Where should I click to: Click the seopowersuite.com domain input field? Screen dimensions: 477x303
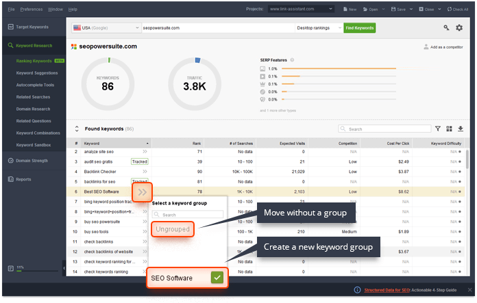pyautogui.click(x=218, y=28)
